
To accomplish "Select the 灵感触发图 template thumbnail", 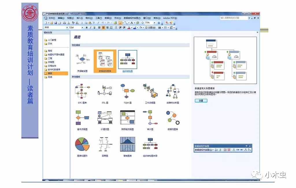I will tap(82, 61).
